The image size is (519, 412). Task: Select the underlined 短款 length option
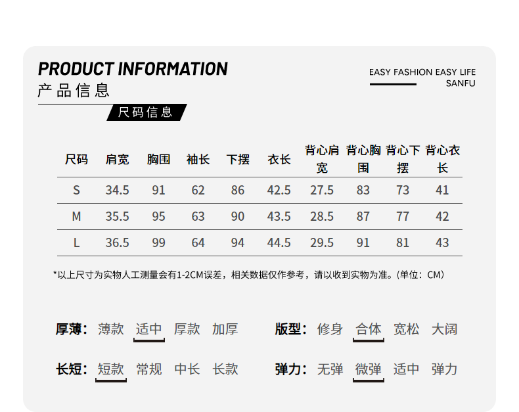111,369
